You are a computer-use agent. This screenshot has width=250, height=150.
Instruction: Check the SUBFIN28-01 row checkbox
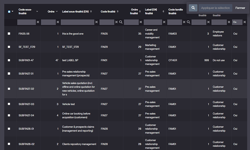click(9, 129)
